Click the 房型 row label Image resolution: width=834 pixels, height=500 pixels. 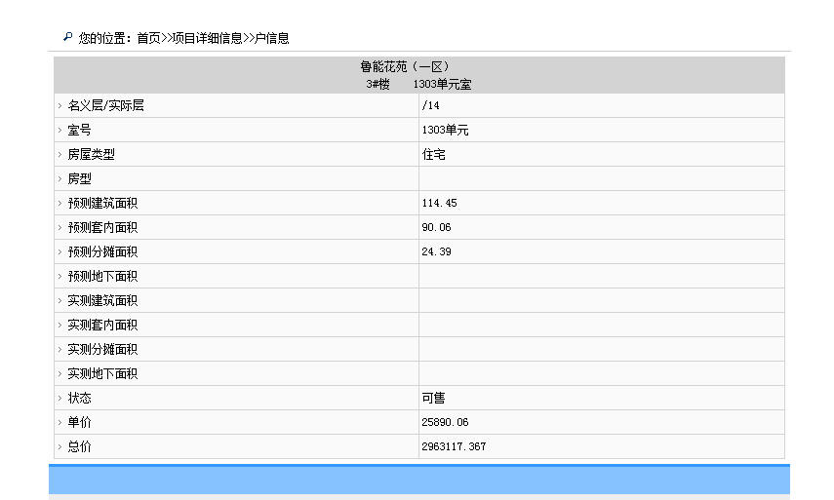tap(79, 178)
